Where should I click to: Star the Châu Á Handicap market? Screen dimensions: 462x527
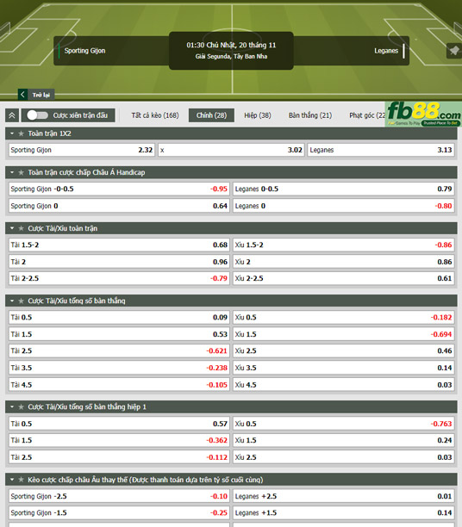coord(22,173)
